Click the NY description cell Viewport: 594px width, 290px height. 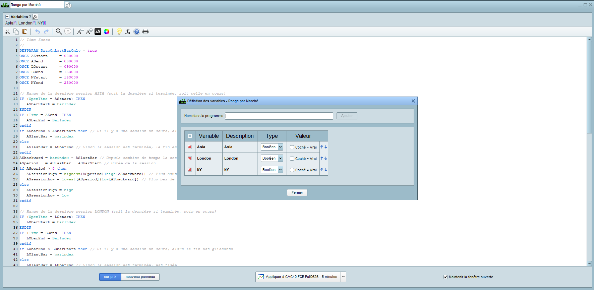[x=240, y=170]
